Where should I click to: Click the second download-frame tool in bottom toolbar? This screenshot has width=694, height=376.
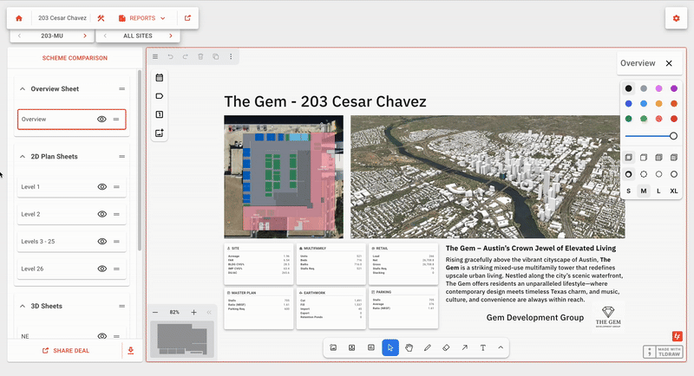pyautogui.click(x=352, y=347)
